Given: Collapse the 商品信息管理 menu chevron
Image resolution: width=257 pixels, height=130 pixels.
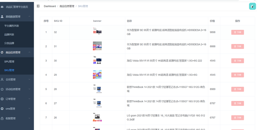Looking at the screenshot, I should (29, 52).
